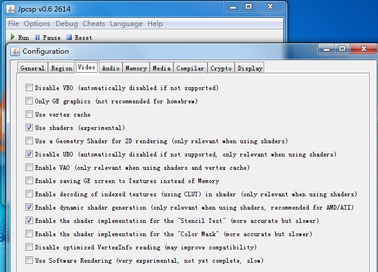Viewport: 378px width, 272px height.
Task: Check Only GE graphics option
Action: 29,102
